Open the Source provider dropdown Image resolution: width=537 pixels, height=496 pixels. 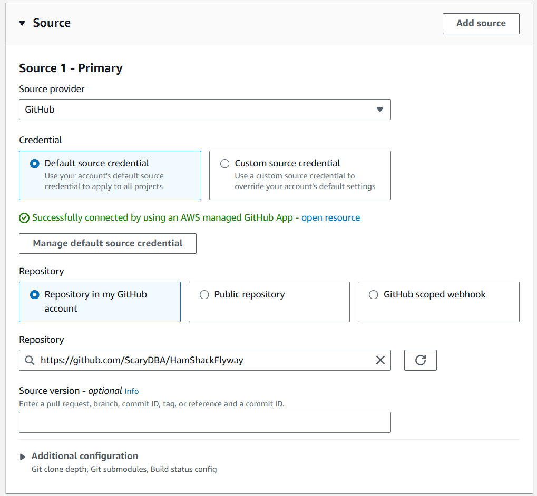pyautogui.click(x=205, y=110)
